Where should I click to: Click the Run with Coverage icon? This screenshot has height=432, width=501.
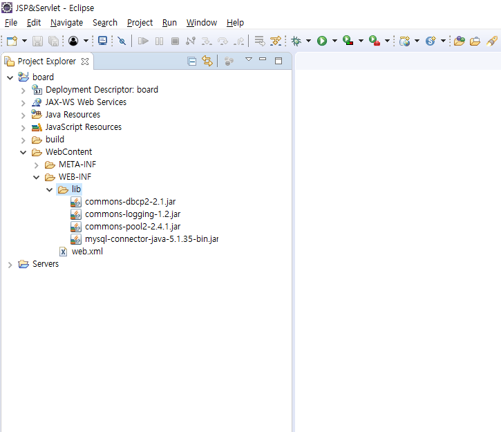point(348,41)
